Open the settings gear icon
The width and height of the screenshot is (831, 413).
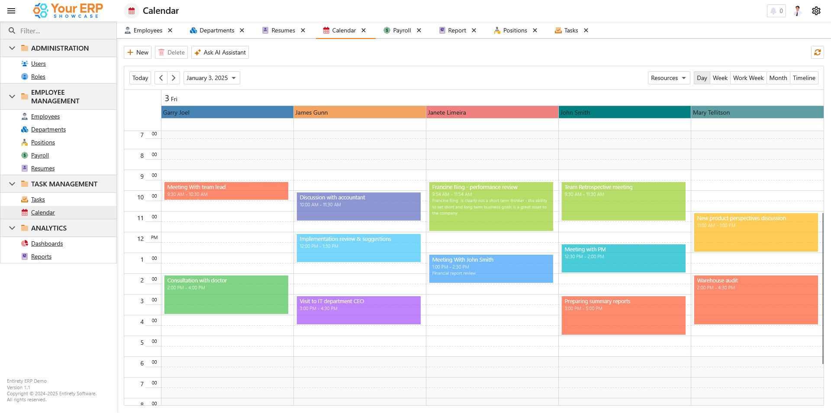(x=816, y=11)
